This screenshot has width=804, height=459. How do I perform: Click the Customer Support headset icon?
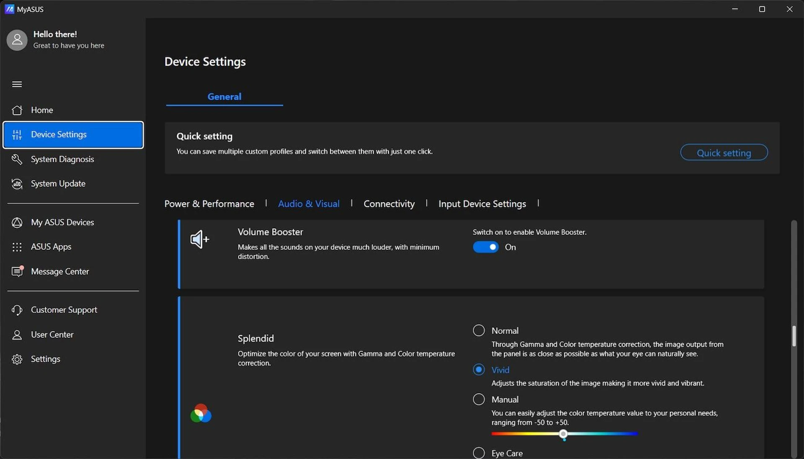(x=17, y=310)
